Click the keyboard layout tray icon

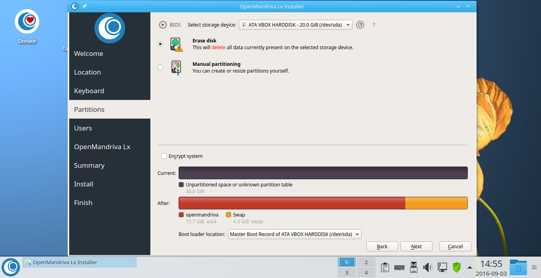(x=399, y=268)
